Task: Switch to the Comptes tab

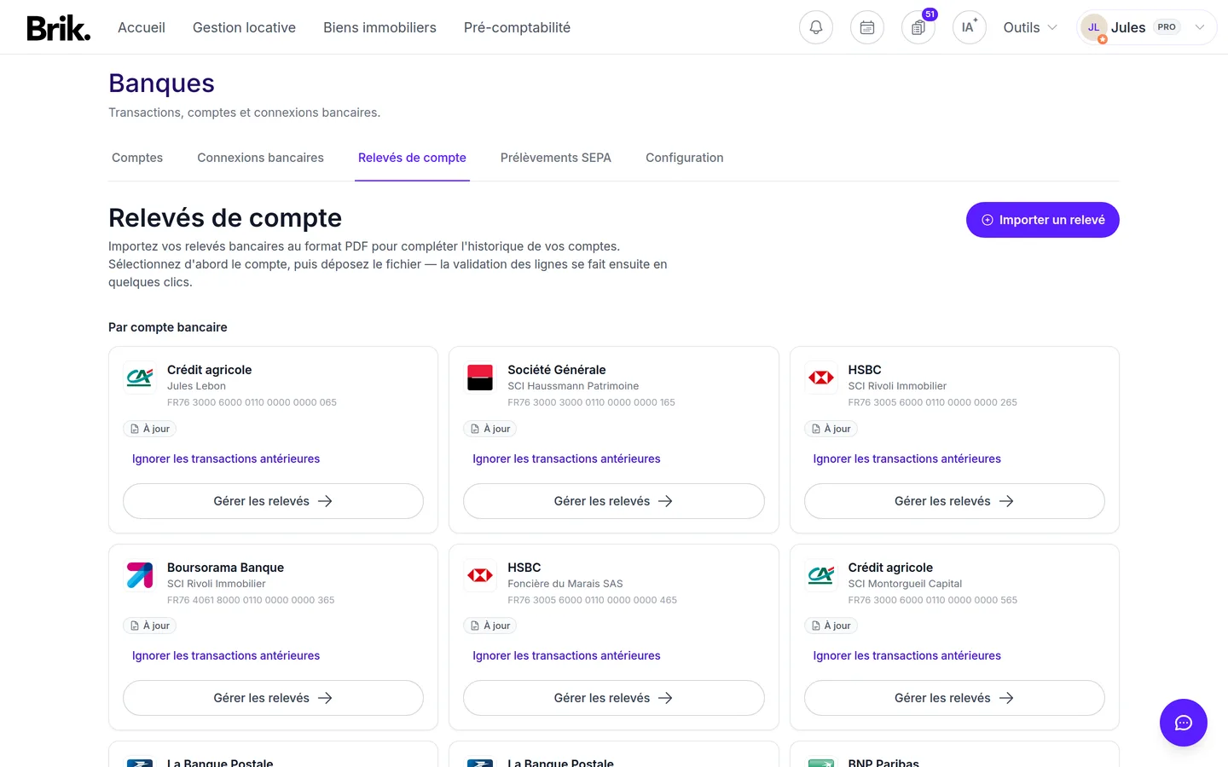Action: tap(137, 158)
